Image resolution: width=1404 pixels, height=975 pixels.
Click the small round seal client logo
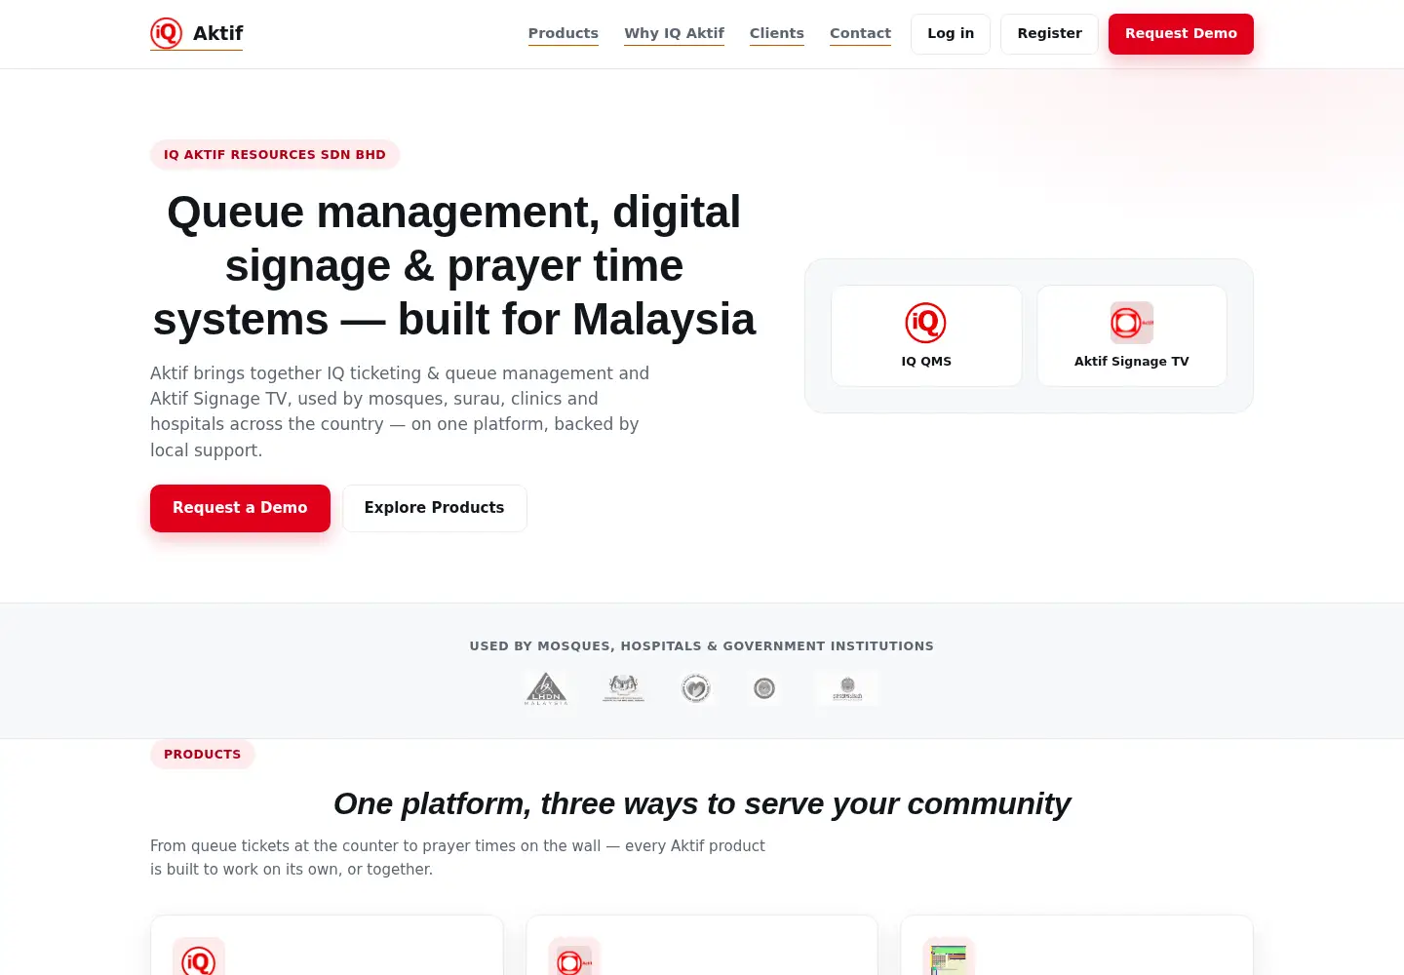[x=764, y=688]
